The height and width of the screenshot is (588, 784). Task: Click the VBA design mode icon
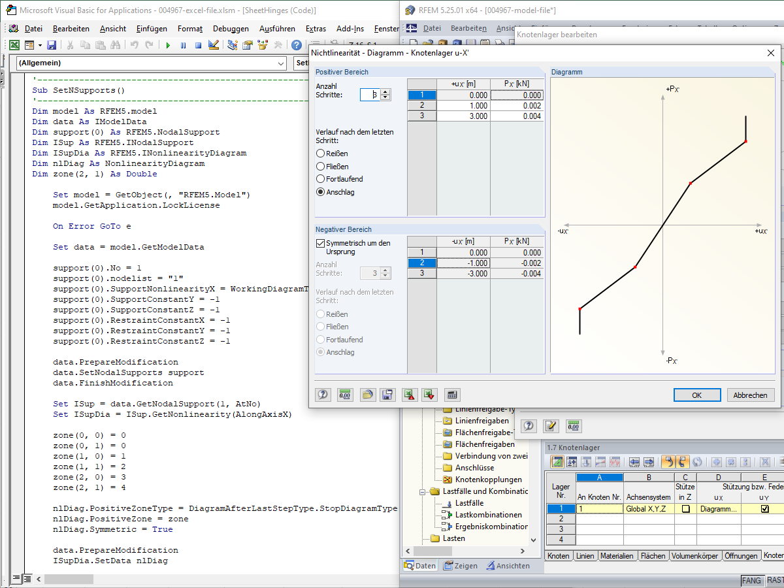click(x=213, y=45)
